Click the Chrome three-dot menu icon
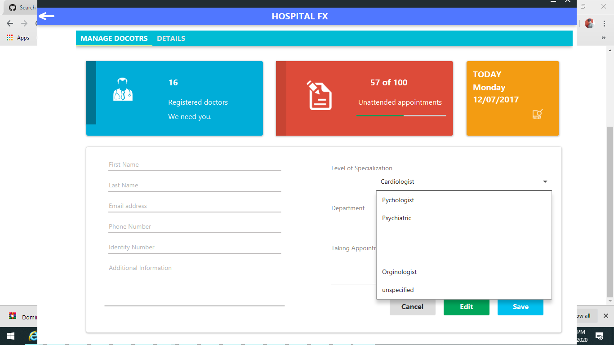 click(605, 23)
